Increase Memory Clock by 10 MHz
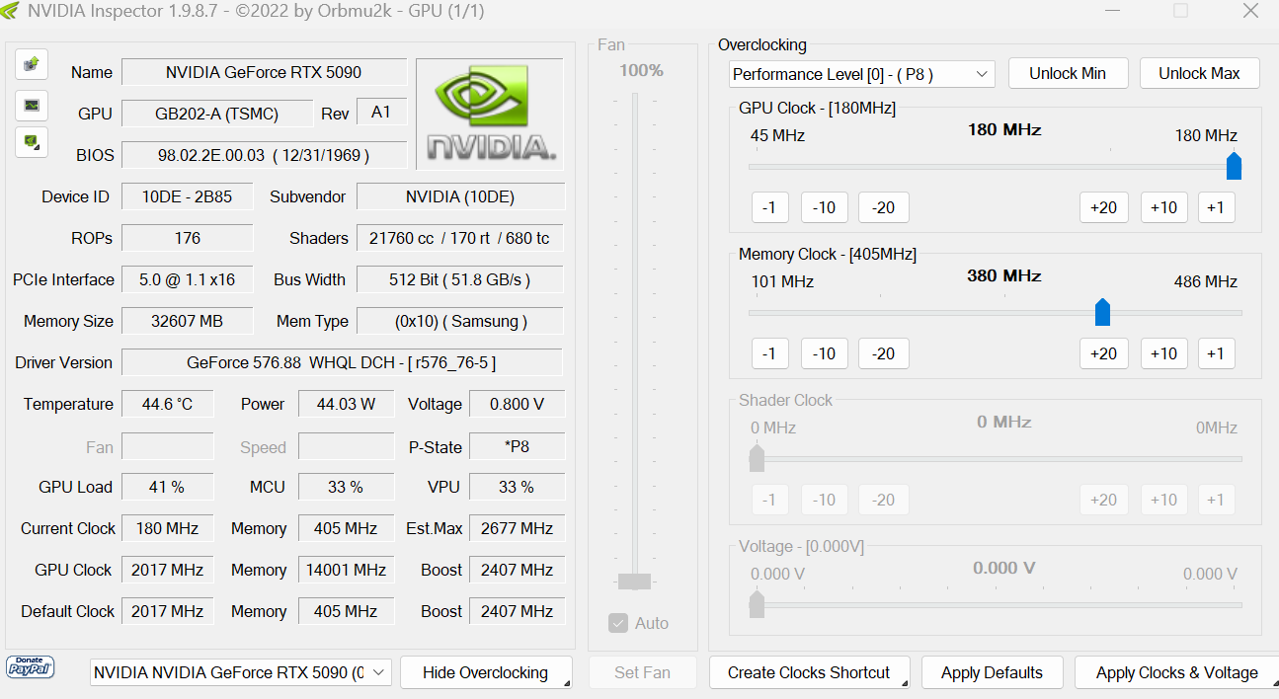Screen dimensions: 1279x699 click(x=1163, y=353)
